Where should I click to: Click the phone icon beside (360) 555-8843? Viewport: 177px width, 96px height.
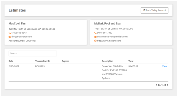pyautogui.click(x=10, y=33)
